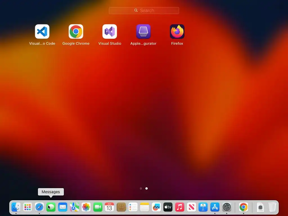Open Visual Studio Code from Launchpad
The image size is (288, 216).
tap(42, 31)
